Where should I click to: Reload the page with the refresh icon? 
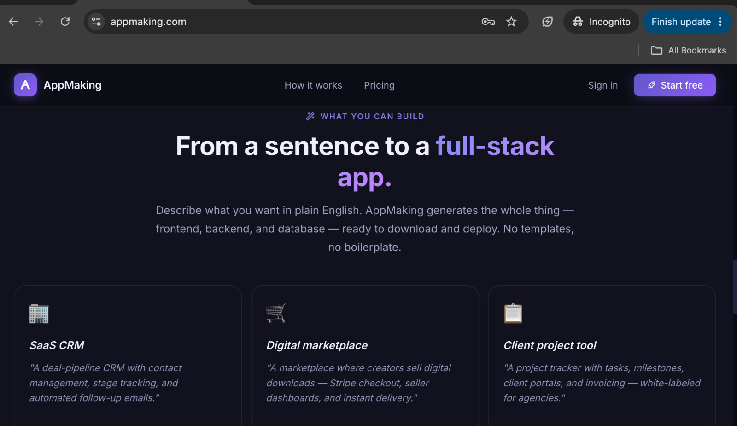[x=65, y=22]
